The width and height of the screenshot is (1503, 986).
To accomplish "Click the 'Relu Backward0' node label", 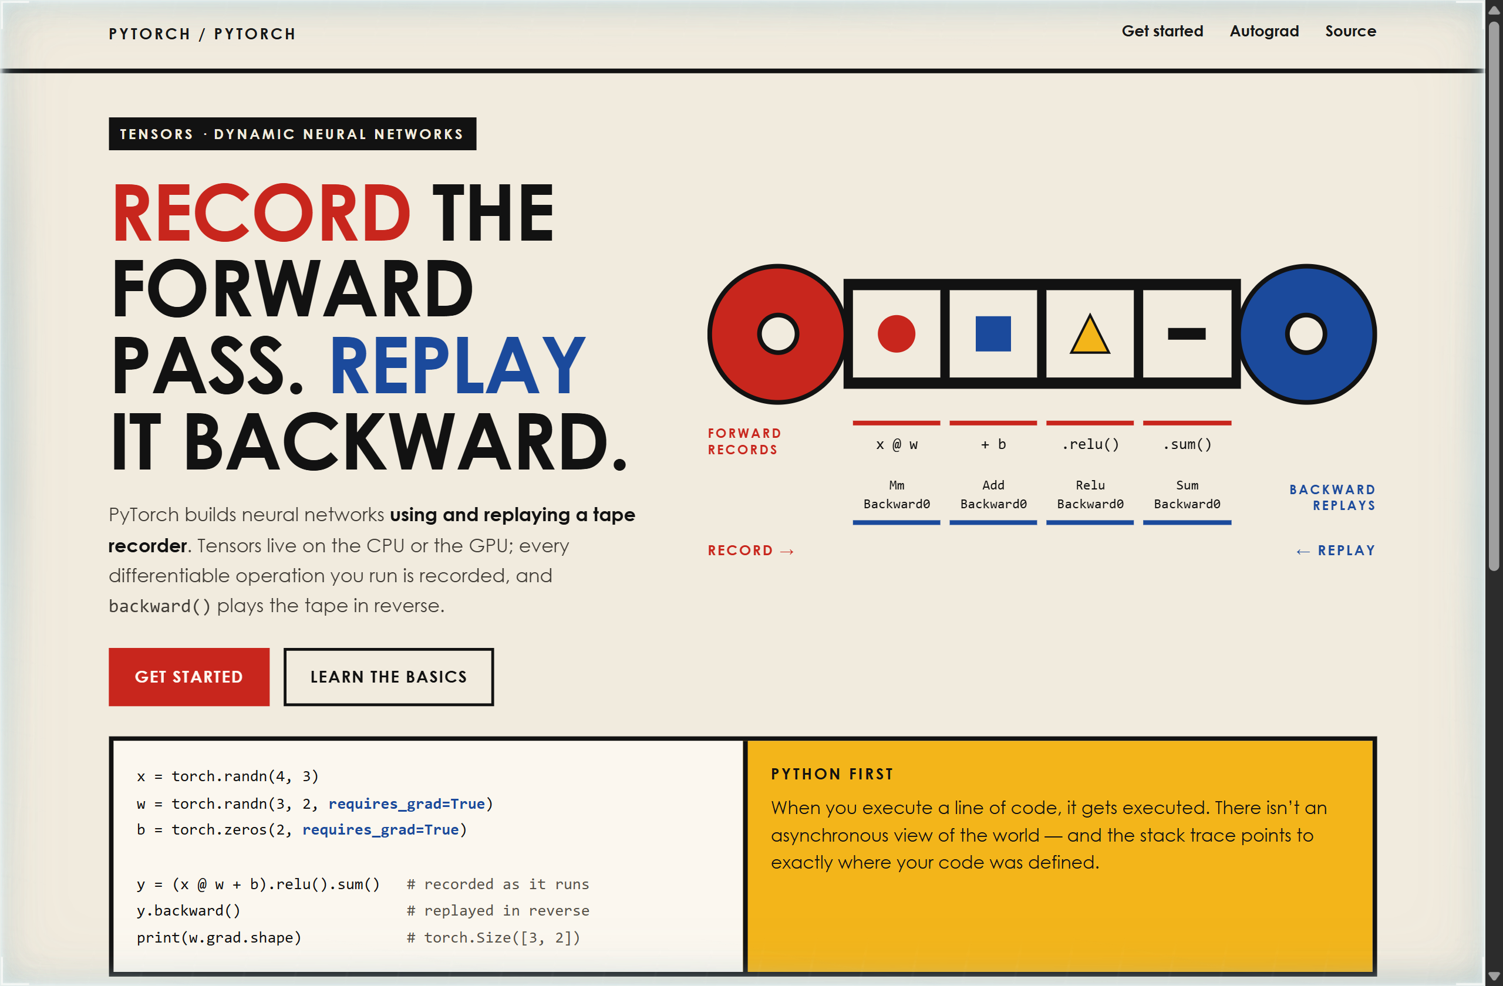I will (1090, 494).
